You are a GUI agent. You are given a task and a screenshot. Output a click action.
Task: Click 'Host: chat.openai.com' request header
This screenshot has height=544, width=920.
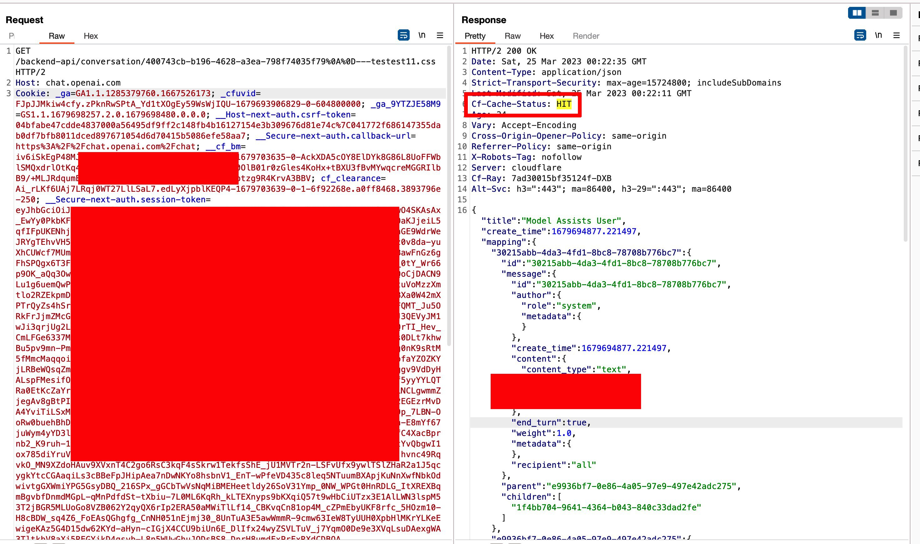(x=68, y=83)
